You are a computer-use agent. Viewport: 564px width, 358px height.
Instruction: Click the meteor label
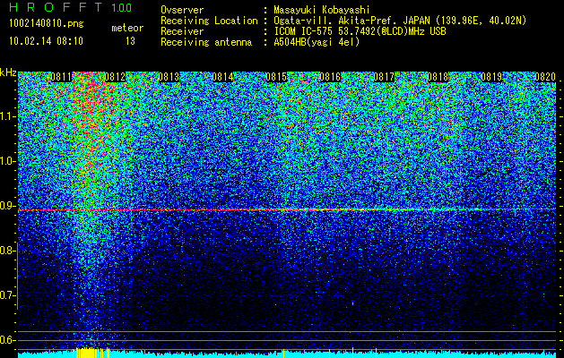[x=127, y=28]
